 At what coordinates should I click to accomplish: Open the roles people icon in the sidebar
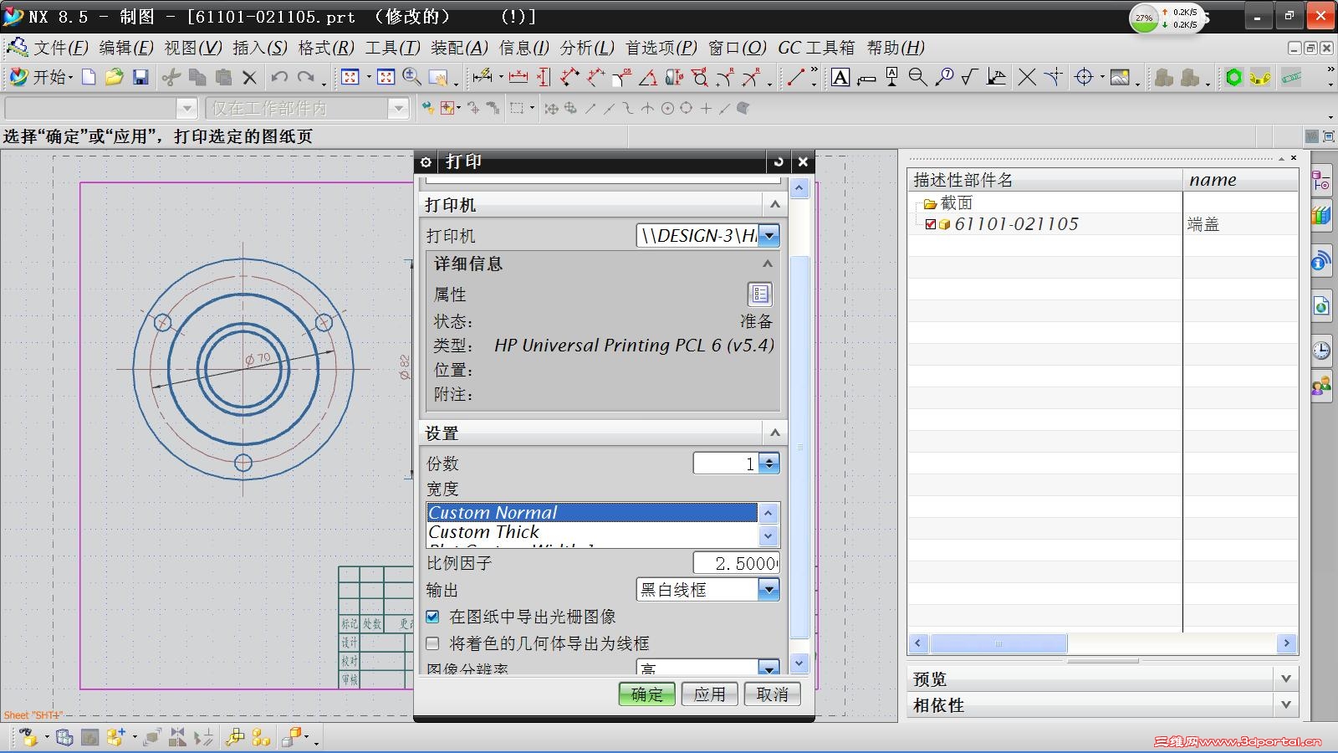tap(1321, 387)
